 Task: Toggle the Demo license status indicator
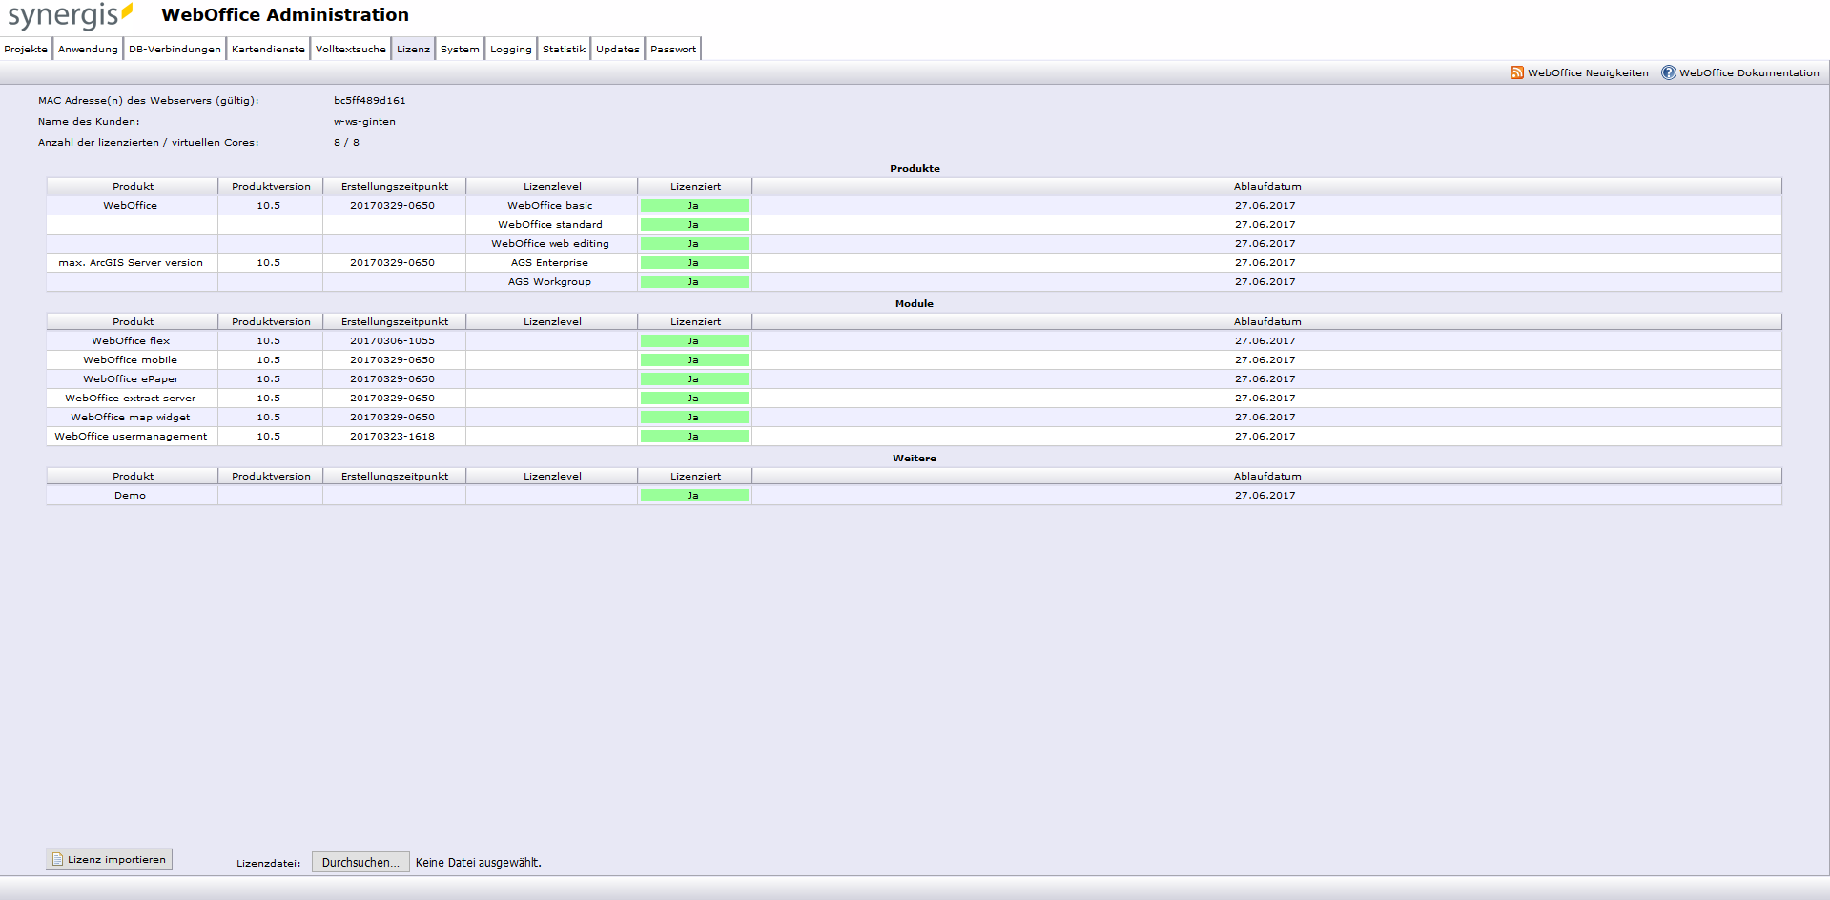[695, 495]
